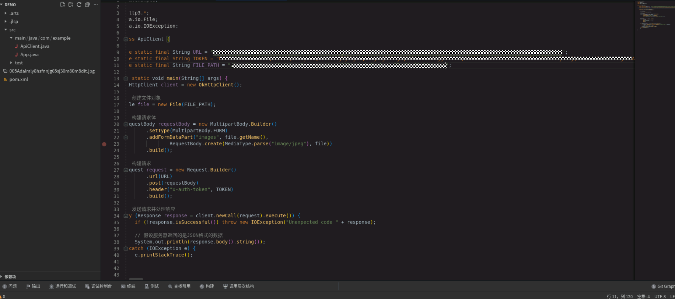Screen dimensions: 675x299
Task: Open the 调试控制台 panel tab
Action: pyautogui.click(x=98, y=286)
